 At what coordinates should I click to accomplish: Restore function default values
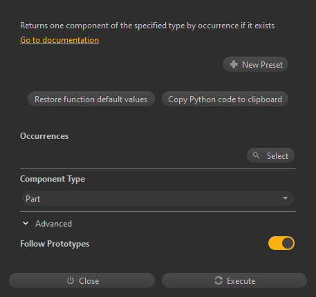click(91, 99)
